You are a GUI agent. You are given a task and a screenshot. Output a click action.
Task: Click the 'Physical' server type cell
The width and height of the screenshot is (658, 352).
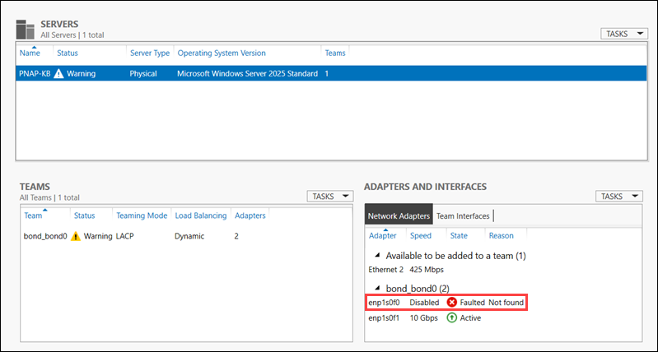tap(143, 74)
